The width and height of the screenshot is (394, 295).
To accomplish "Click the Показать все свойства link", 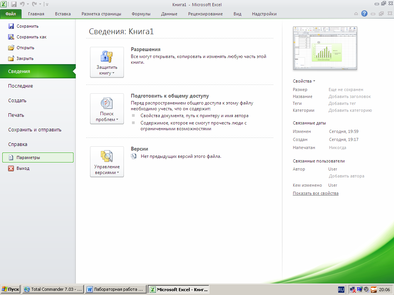I will [316, 193].
